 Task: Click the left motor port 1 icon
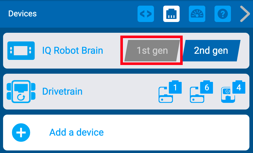[x=170, y=91]
